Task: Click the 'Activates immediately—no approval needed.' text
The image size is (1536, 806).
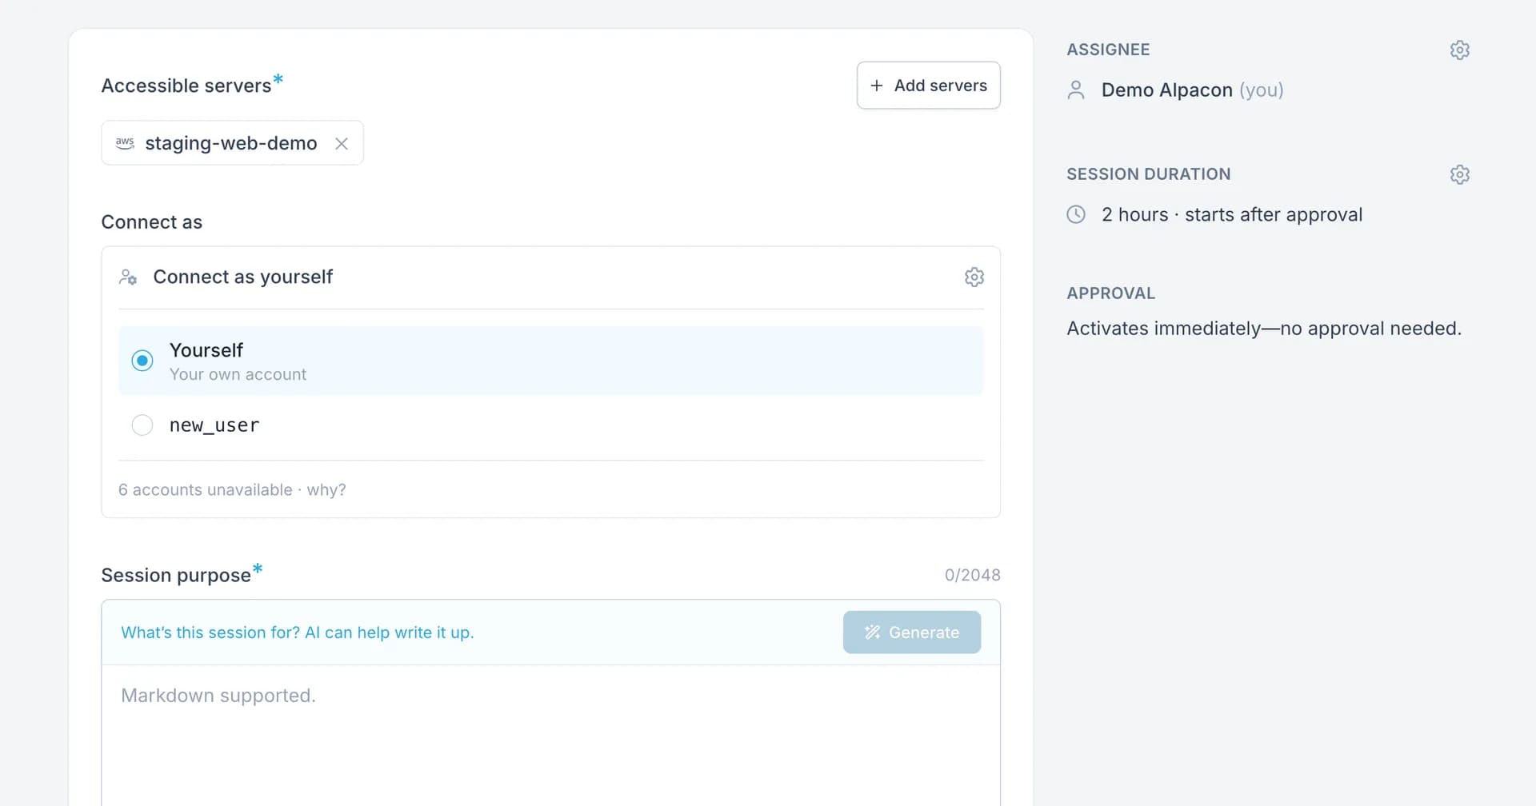Action: click(x=1264, y=329)
